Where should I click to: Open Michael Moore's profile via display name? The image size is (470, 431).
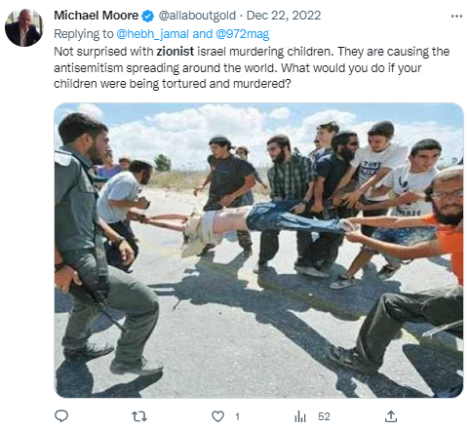[96, 16]
